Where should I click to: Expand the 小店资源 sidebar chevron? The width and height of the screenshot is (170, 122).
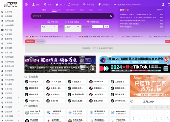click(x=18, y=111)
